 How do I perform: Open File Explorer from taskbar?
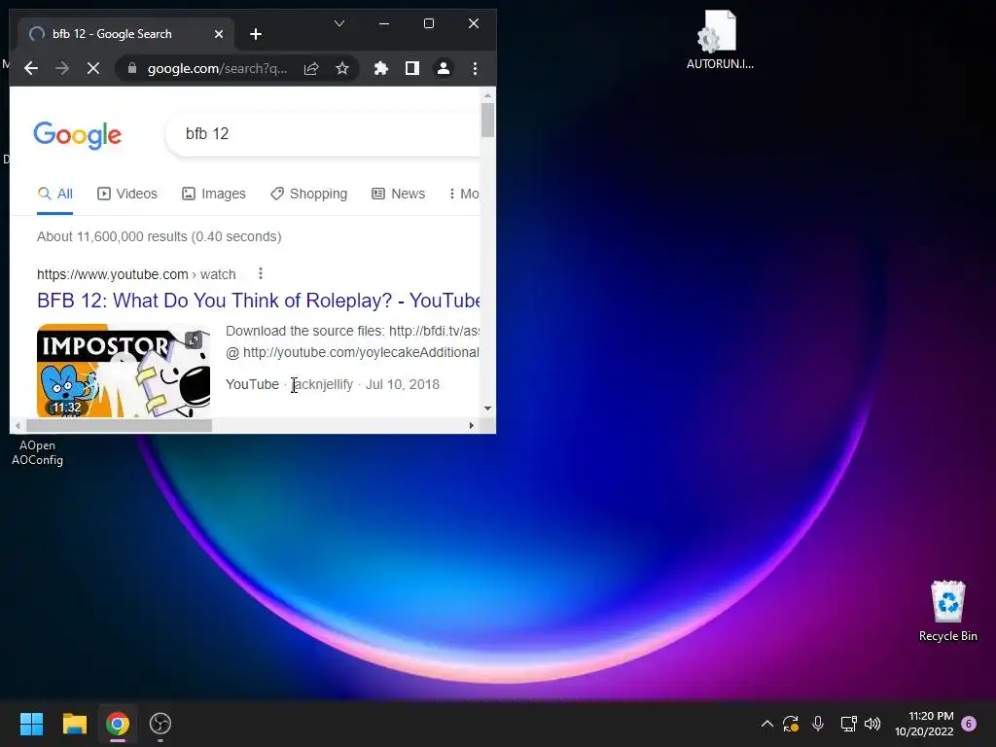(x=74, y=724)
